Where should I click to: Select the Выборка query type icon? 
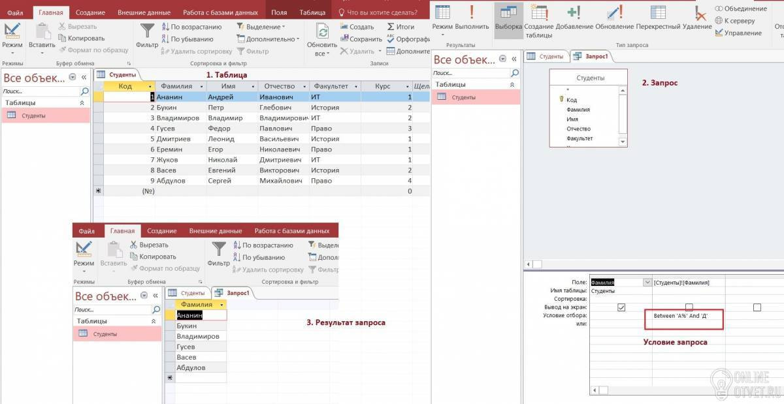[x=508, y=12]
